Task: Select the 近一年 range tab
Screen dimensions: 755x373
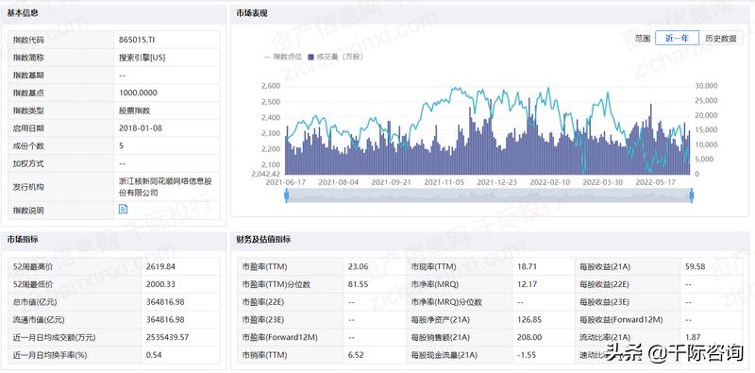Action: (677, 39)
